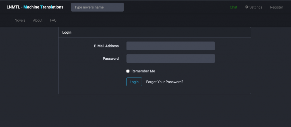Click the Login panel heading
This screenshot has width=291, height=127.
[x=67, y=32]
